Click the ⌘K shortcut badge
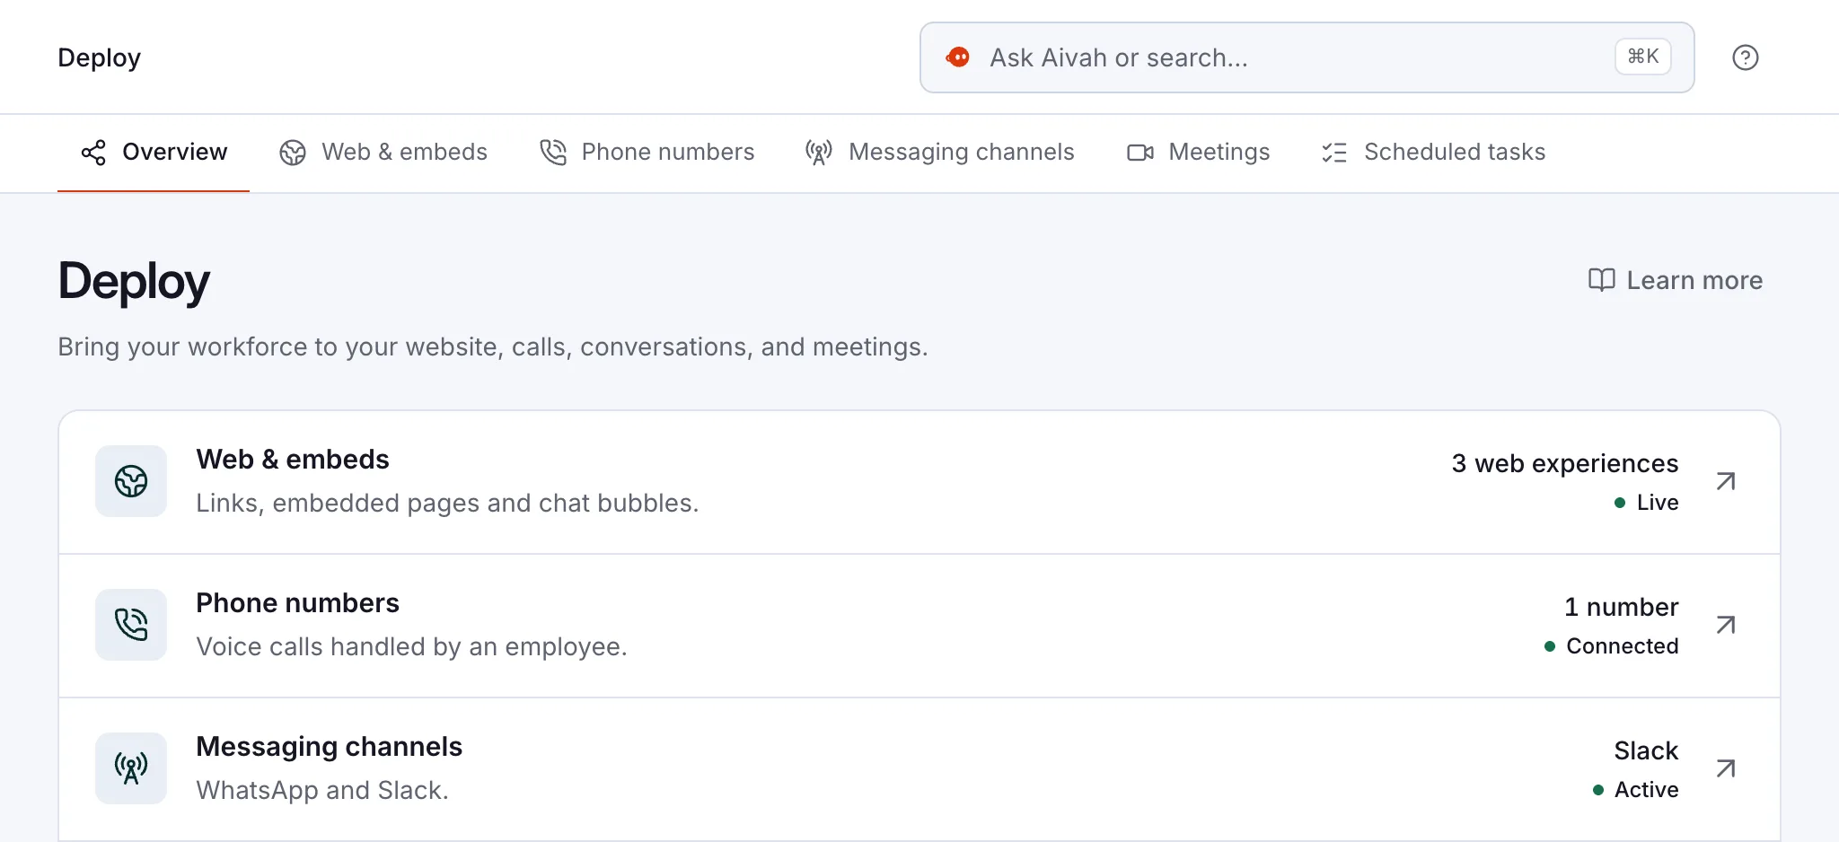 point(1643,57)
